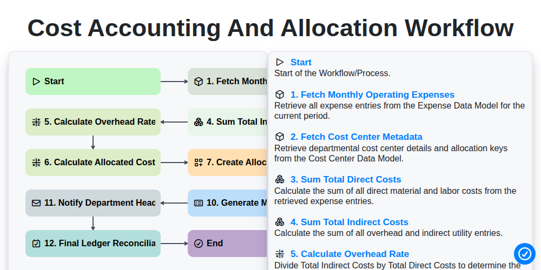Select the 7. Create Alloc workflow node
The image size is (541, 270).
(227, 163)
